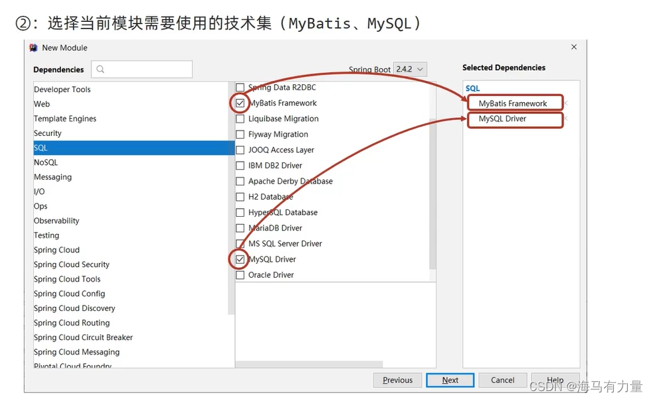Select the Web category
Image resolution: width=653 pixels, height=399 pixels.
(x=130, y=104)
